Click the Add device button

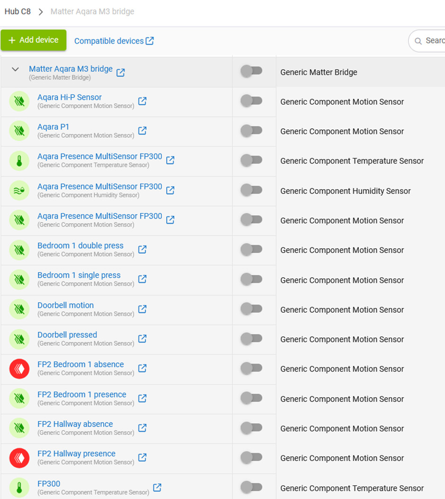(33, 40)
